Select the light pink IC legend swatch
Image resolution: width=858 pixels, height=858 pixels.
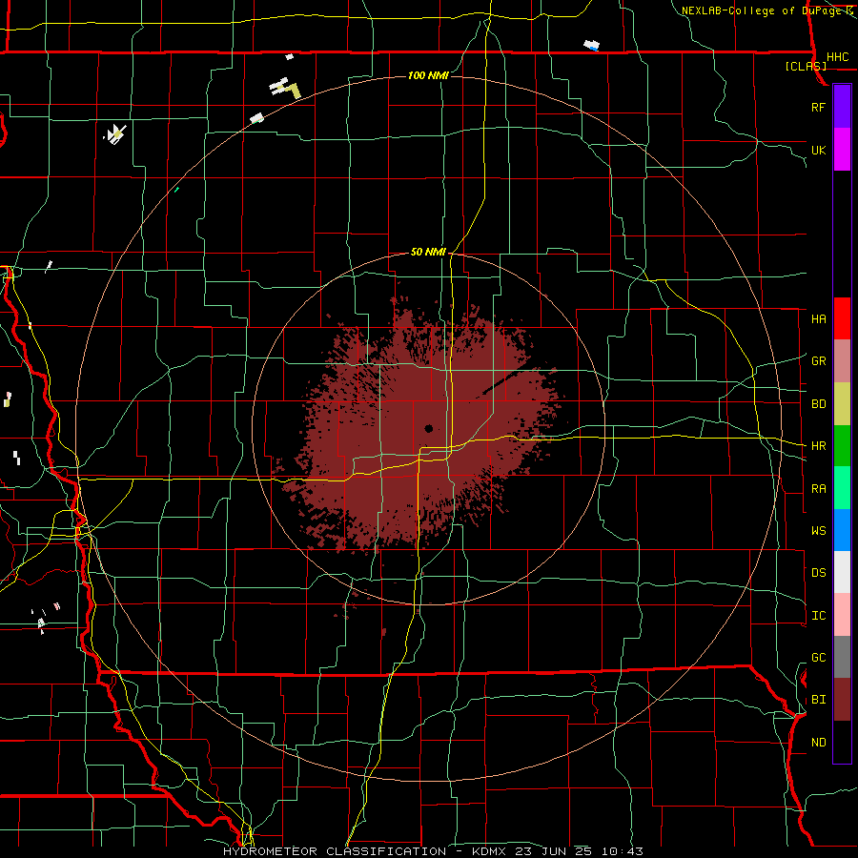(x=842, y=615)
